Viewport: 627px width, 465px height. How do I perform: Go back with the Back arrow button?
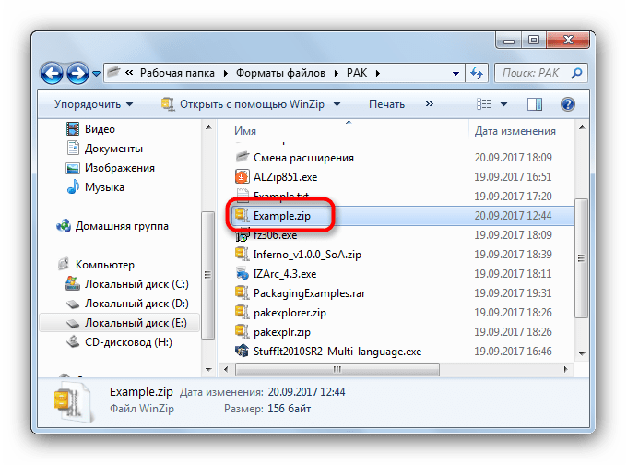tap(52, 73)
